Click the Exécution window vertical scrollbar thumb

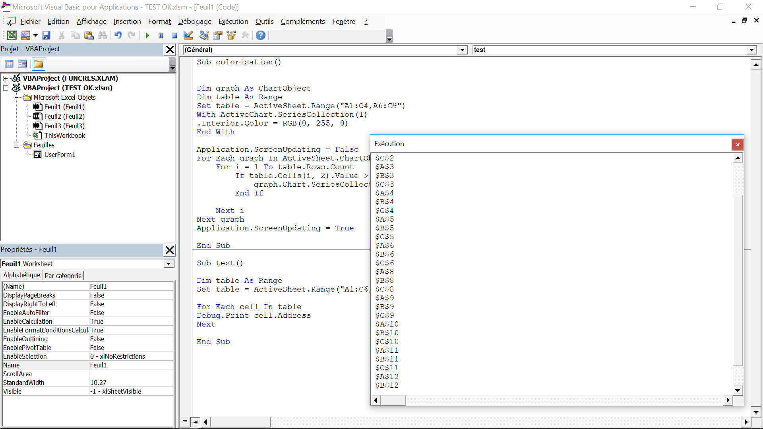[x=738, y=280]
